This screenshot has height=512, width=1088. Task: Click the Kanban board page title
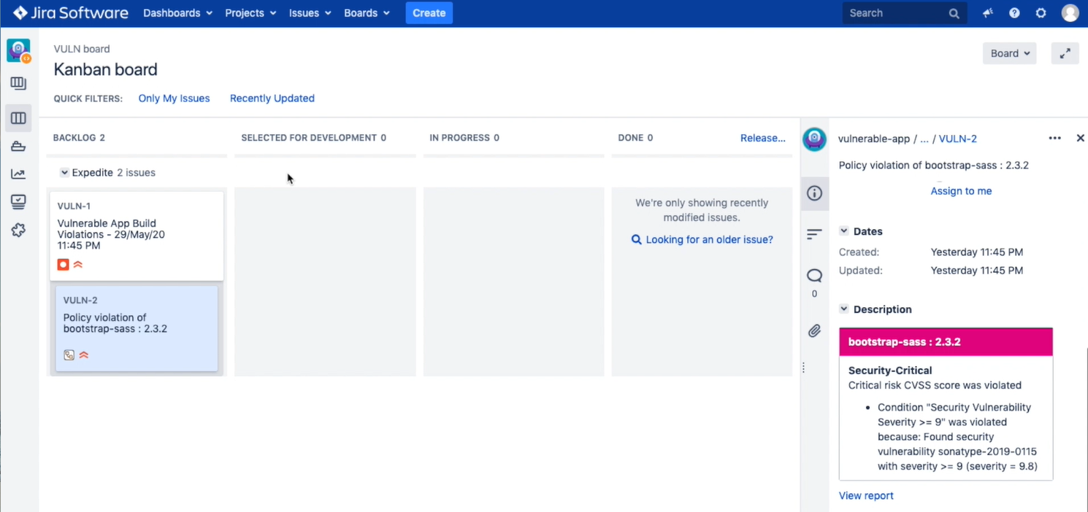(105, 70)
